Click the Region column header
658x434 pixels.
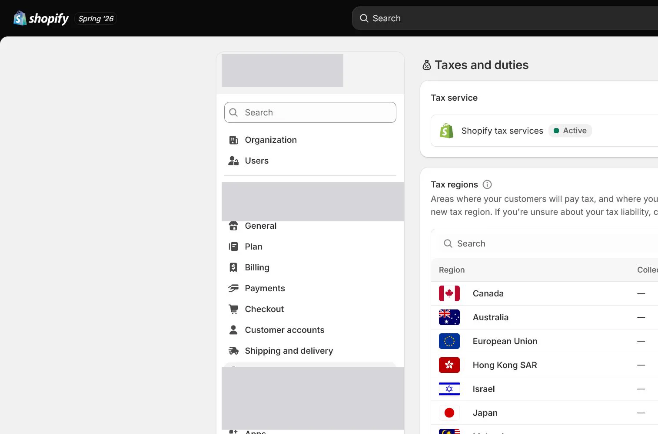pos(452,270)
